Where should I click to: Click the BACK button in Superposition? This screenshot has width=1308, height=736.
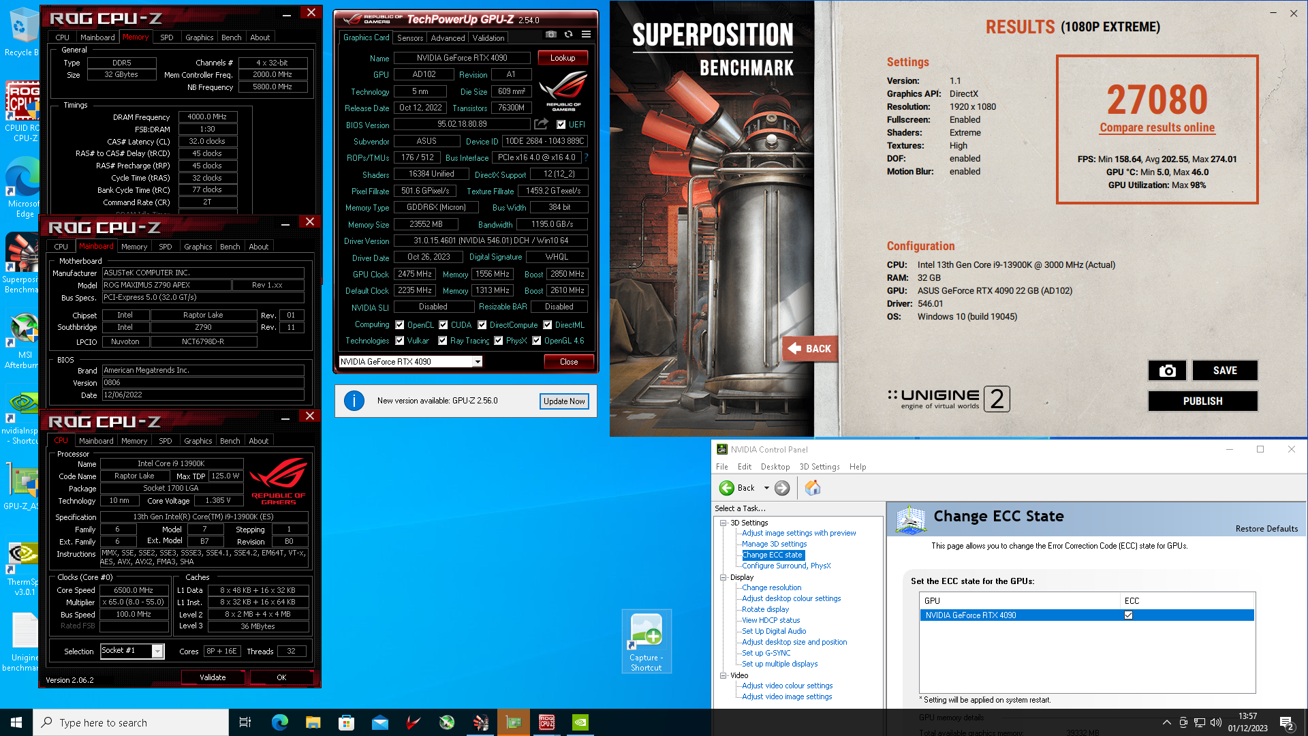pyautogui.click(x=809, y=349)
